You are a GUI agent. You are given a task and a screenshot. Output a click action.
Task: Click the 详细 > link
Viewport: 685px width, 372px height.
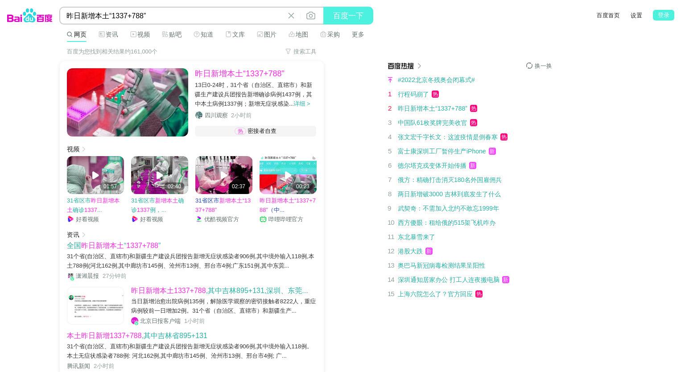tap(301, 103)
